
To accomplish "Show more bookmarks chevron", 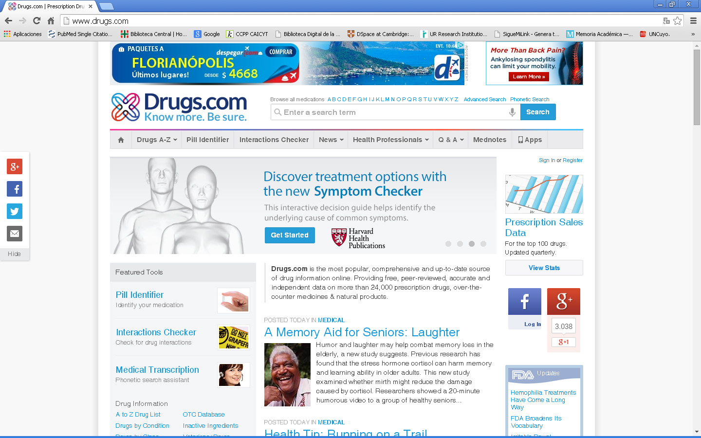I will [x=693, y=34].
